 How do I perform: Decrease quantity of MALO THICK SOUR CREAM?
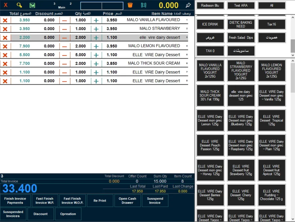pos(65,64)
